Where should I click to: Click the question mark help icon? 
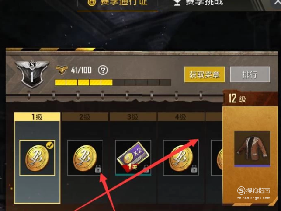point(103,70)
